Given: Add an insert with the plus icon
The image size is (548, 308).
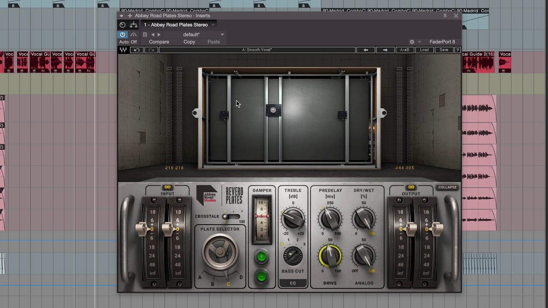Looking at the screenshot, I should coord(130,16).
